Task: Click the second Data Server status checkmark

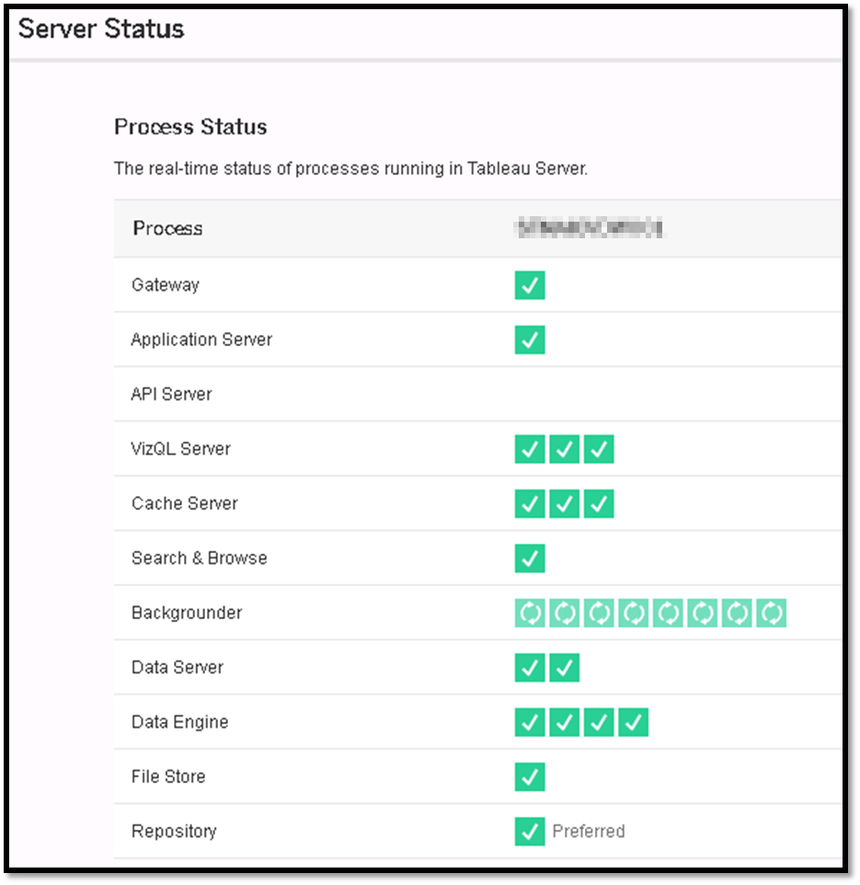Action: coord(564,668)
